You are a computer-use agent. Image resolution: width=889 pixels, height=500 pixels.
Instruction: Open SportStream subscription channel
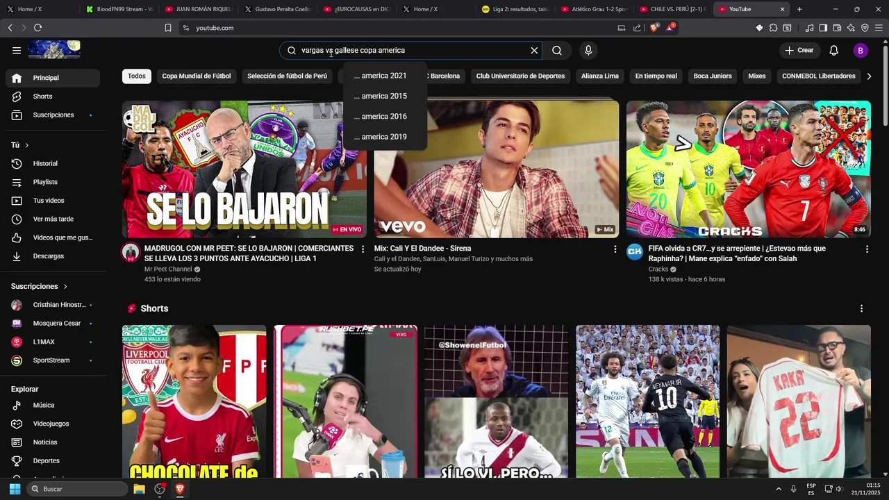[x=53, y=360]
